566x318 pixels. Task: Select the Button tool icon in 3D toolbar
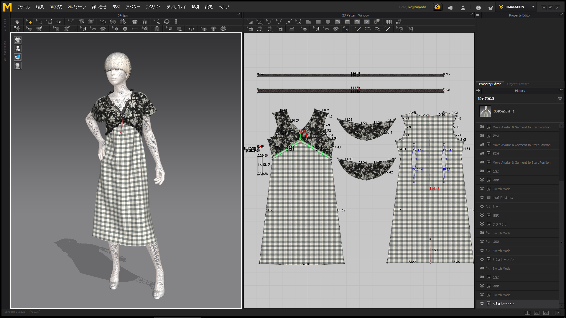125,29
